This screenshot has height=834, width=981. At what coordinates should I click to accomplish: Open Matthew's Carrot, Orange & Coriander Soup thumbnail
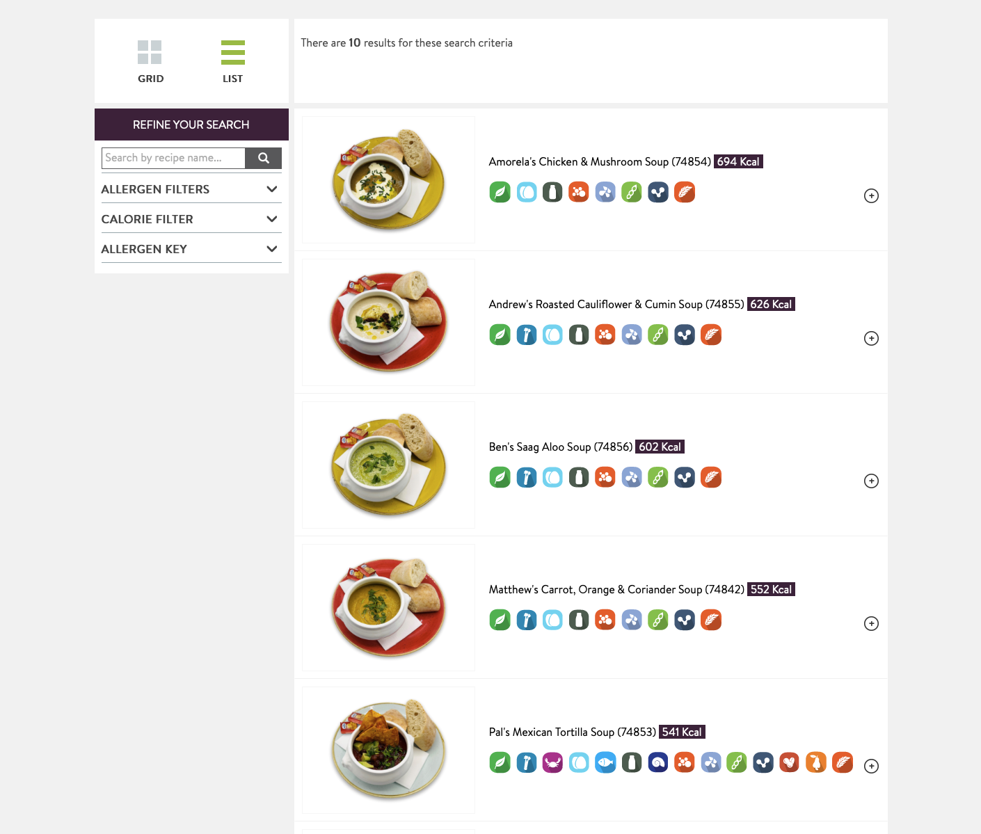[388, 607]
